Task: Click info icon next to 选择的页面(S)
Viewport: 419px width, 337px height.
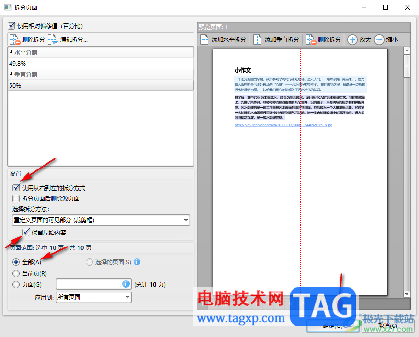Action: [x=137, y=262]
